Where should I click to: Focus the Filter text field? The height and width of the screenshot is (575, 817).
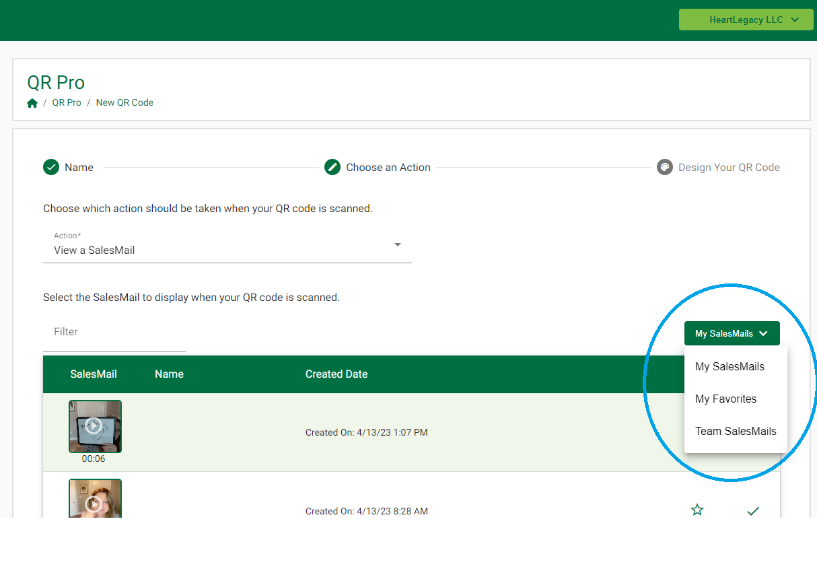coord(114,332)
